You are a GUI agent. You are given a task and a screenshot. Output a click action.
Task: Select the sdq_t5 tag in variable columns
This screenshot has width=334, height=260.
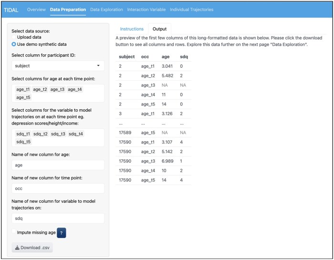23,142
